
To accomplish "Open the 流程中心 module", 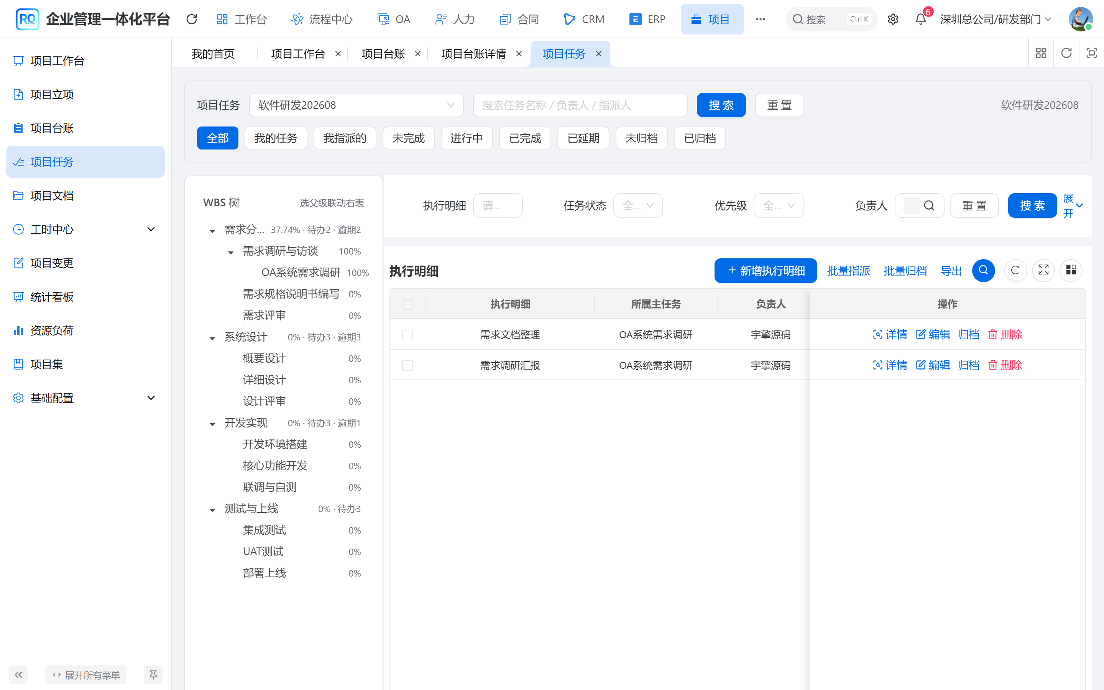I will point(322,19).
